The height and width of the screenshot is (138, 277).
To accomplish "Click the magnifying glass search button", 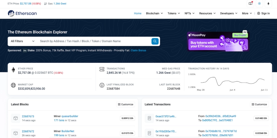I will (x=155, y=41).
